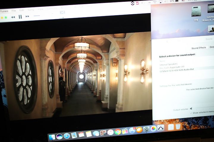Click the iTunes fast-forward button

27,17
